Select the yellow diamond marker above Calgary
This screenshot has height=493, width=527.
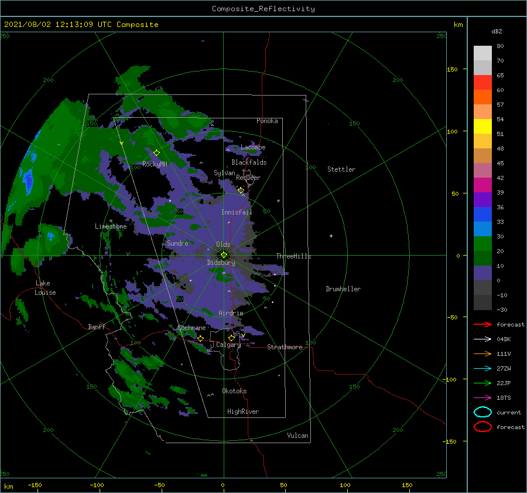click(x=231, y=338)
